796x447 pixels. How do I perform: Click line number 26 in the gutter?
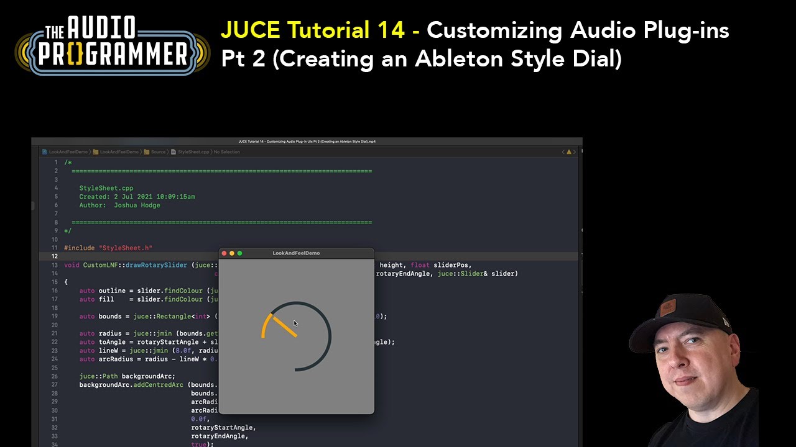click(55, 376)
